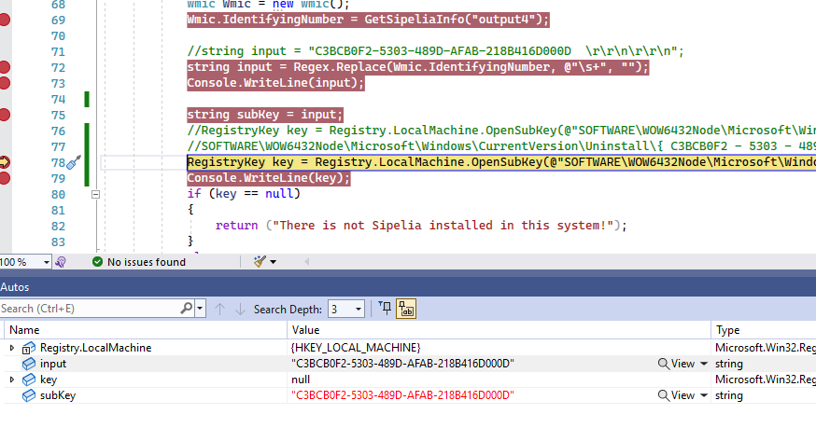Click the horizontal scroll left arrow
This screenshot has width=816, height=428.
[306, 262]
